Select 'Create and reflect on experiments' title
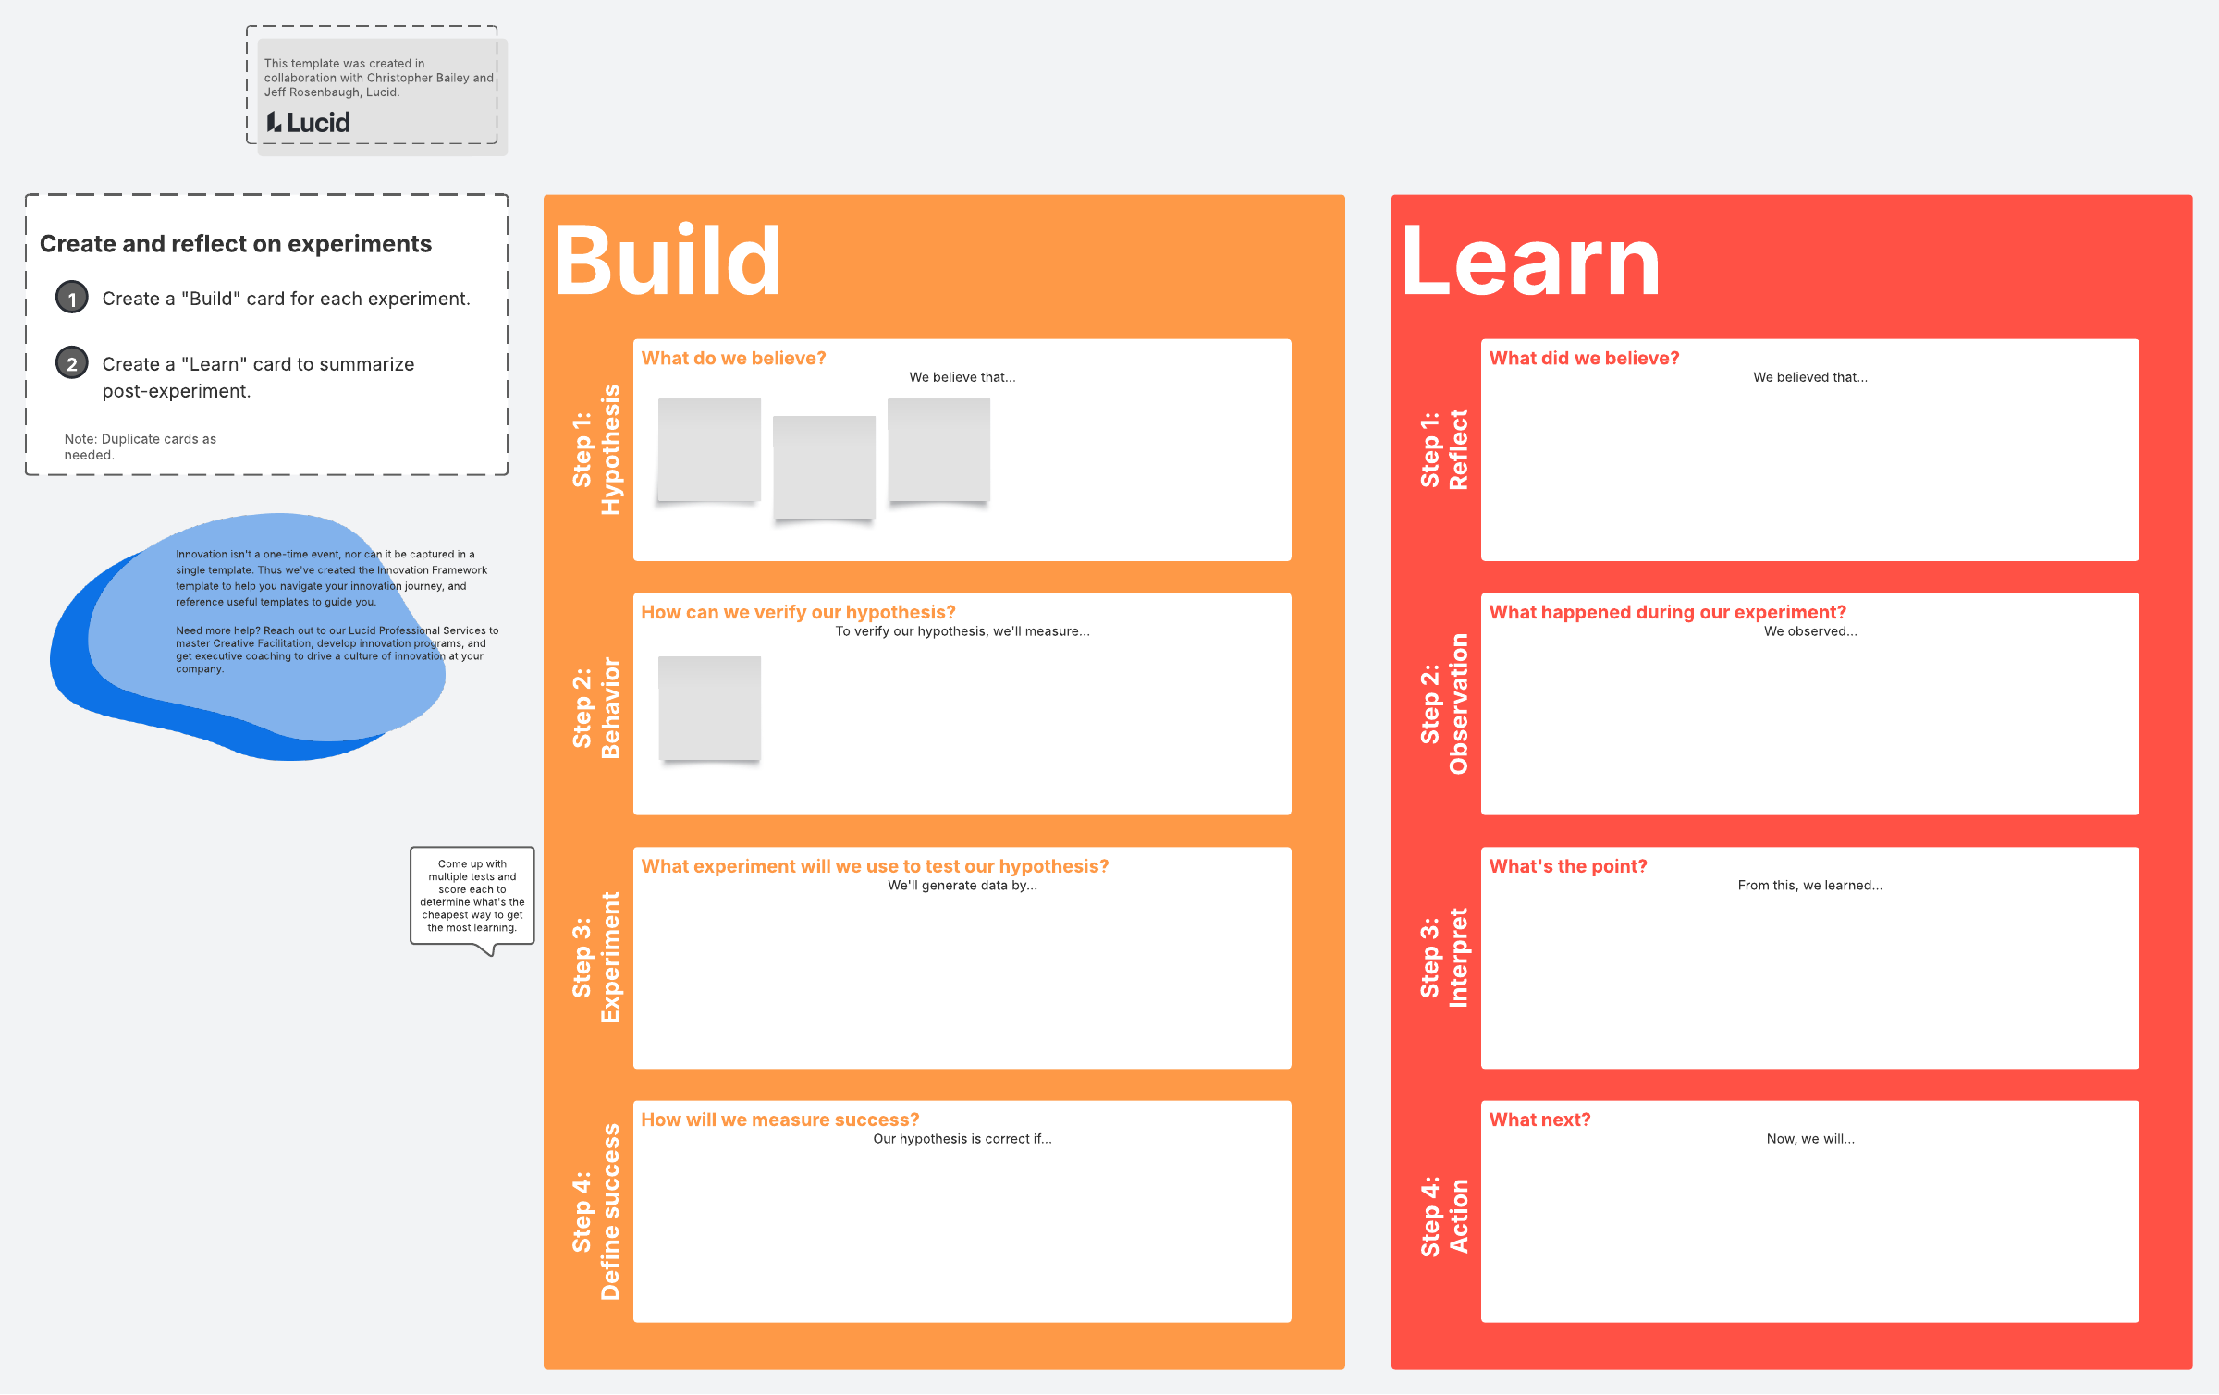 236,243
